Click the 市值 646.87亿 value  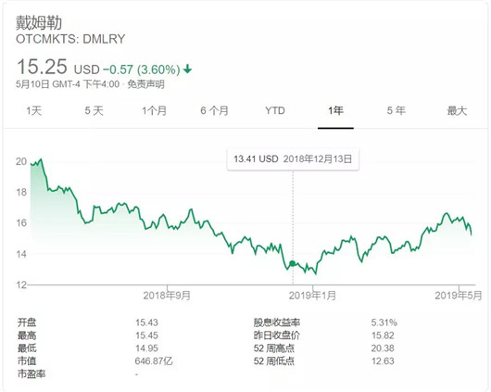[154, 361]
